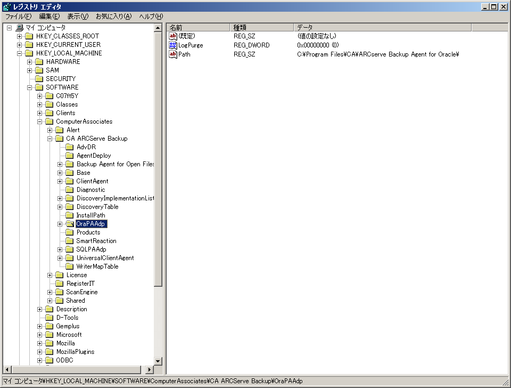This screenshot has height=388, width=511.
Task: Click the tree pane scroll left arrow
Action: pos(7,370)
